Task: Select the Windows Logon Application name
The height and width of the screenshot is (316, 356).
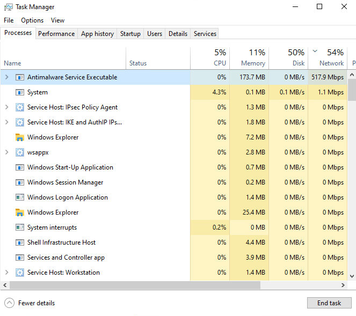Action: point(68,197)
